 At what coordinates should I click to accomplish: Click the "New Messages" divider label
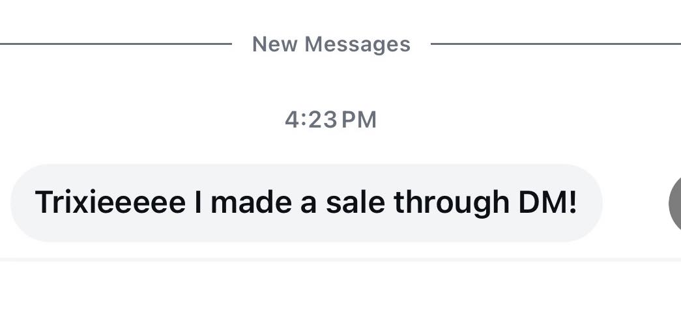tap(331, 44)
